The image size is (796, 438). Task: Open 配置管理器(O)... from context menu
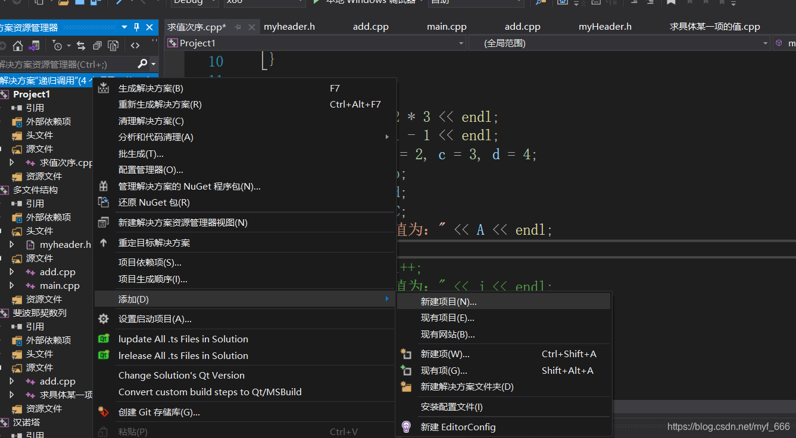point(244,170)
